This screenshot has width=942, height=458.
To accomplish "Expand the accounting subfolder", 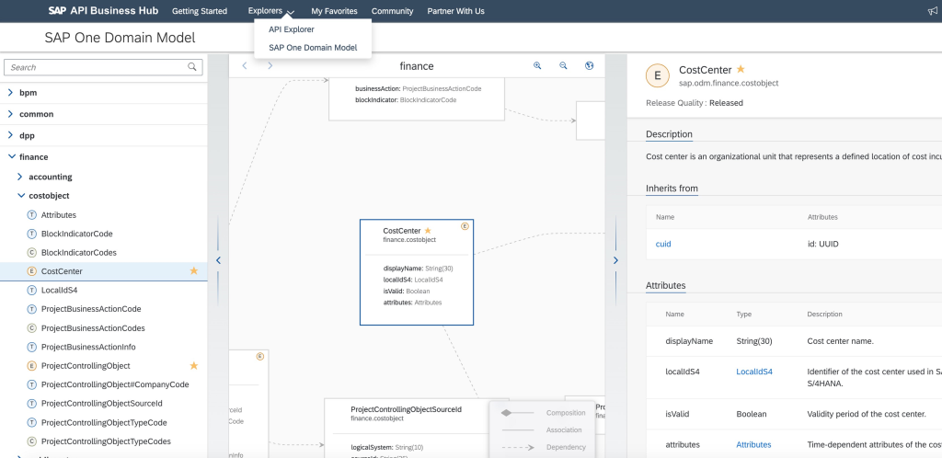I will pyautogui.click(x=20, y=177).
